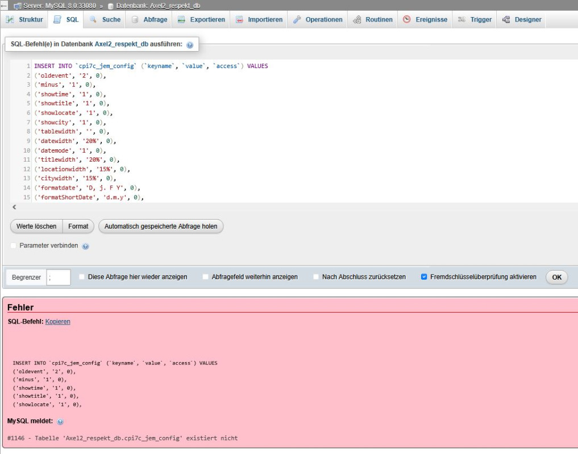The image size is (578, 454).
Task: Open help icon next to SQL-Befehl heading
Action: [x=189, y=45]
